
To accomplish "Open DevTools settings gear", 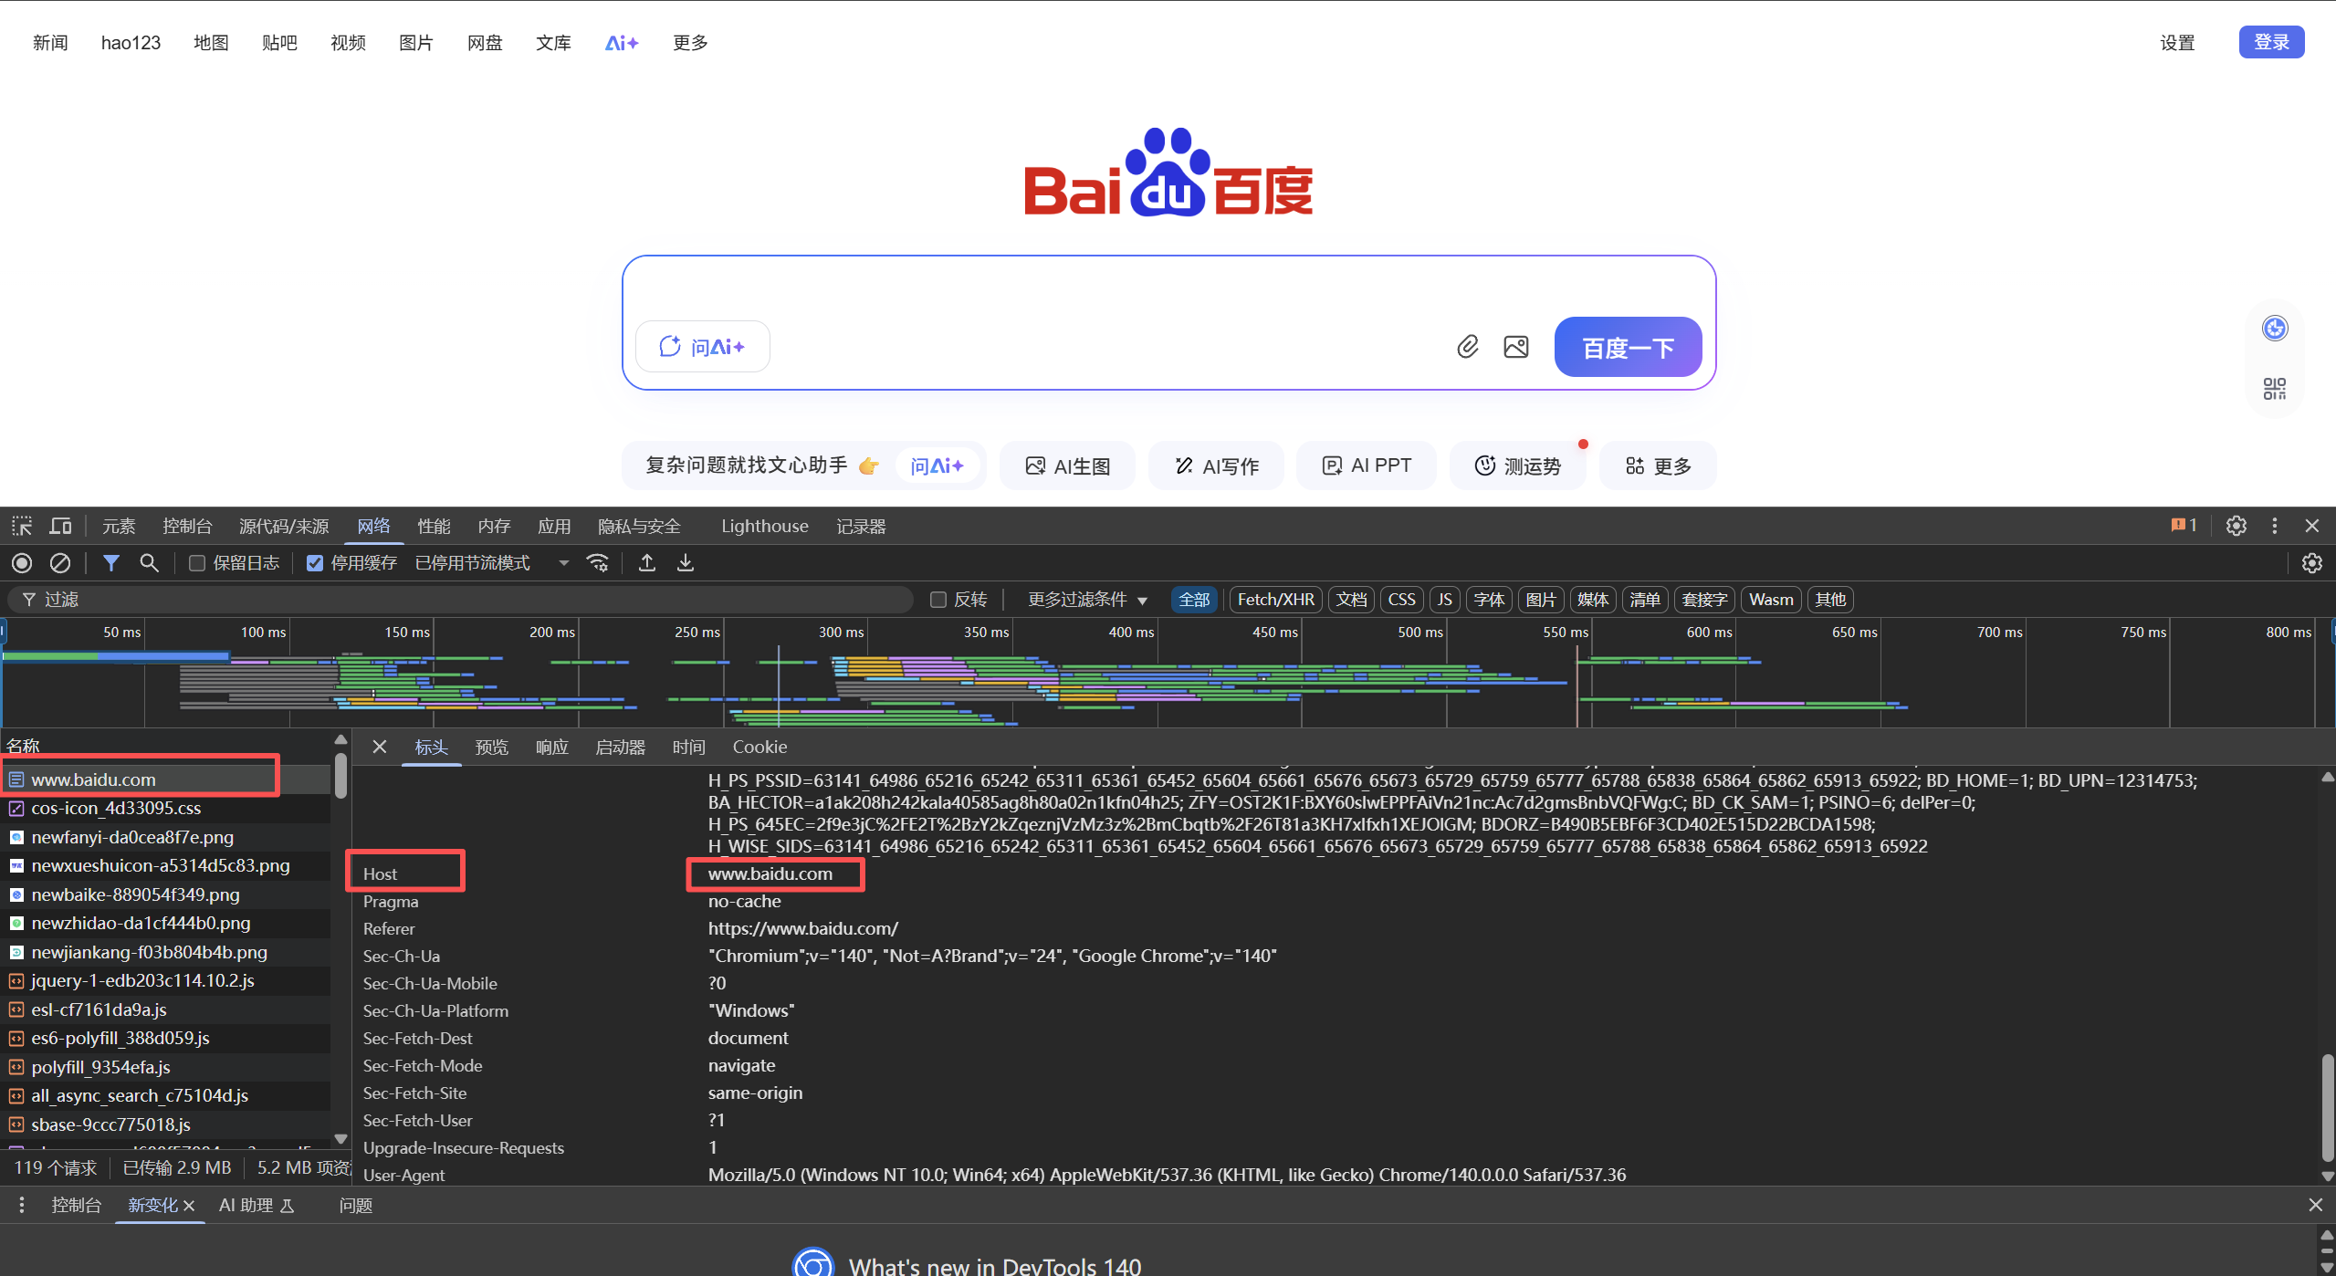I will pyautogui.click(x=2236, y=526).
